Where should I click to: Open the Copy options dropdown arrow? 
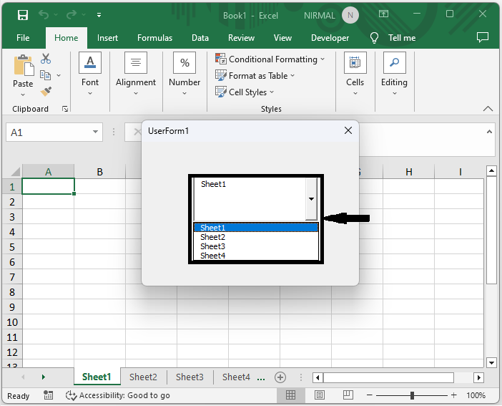[x=59, y=76]
